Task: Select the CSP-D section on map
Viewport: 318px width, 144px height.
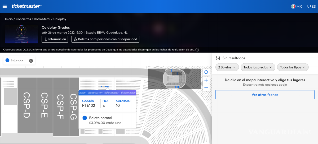Action: tap(27, 105)
